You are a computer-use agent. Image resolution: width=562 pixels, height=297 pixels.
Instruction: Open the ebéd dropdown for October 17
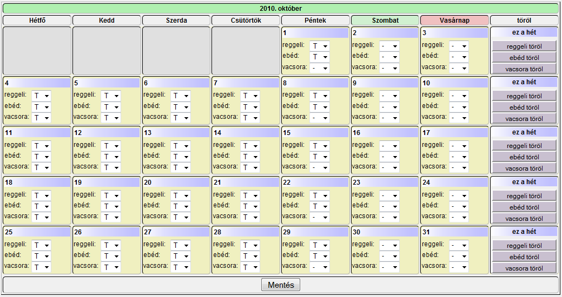click(x=459, y=157)
